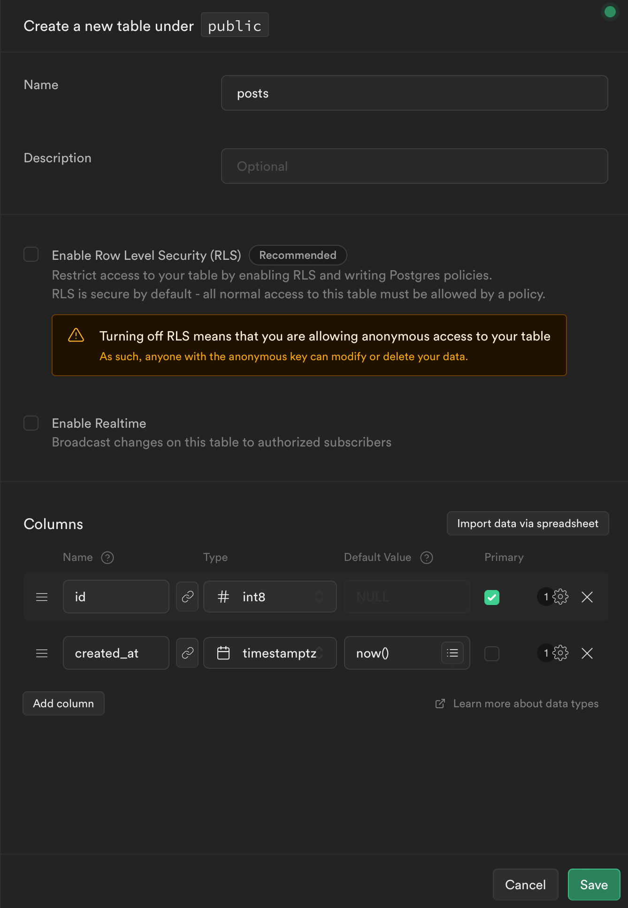Open the int8 type dropdown for id

270,597
